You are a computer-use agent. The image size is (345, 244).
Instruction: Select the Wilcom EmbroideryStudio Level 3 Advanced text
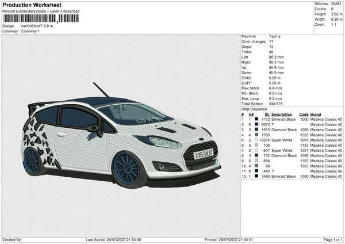(x=41, y=12)
